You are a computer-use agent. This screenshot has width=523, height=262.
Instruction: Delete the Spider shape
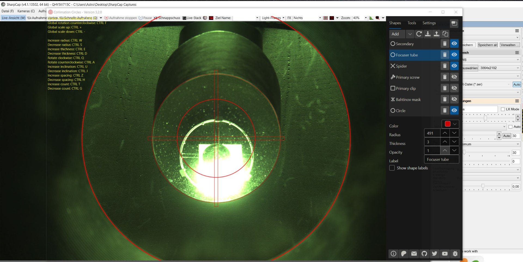pyautogui.click(x=445, y=66)
